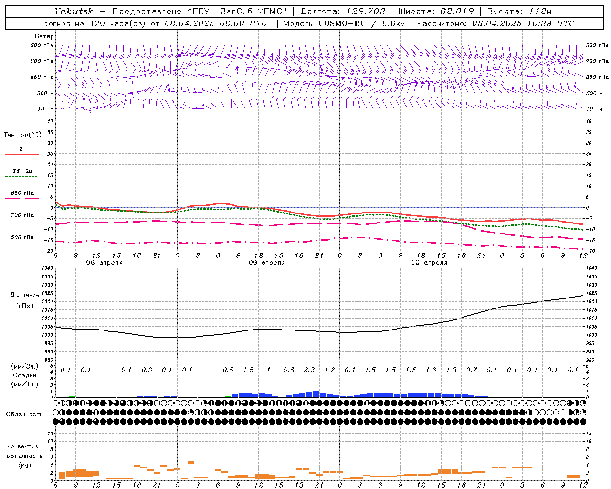Click the red solid line sample under 2м
This screenshot has height=489, width=611.
click(22, 155)
